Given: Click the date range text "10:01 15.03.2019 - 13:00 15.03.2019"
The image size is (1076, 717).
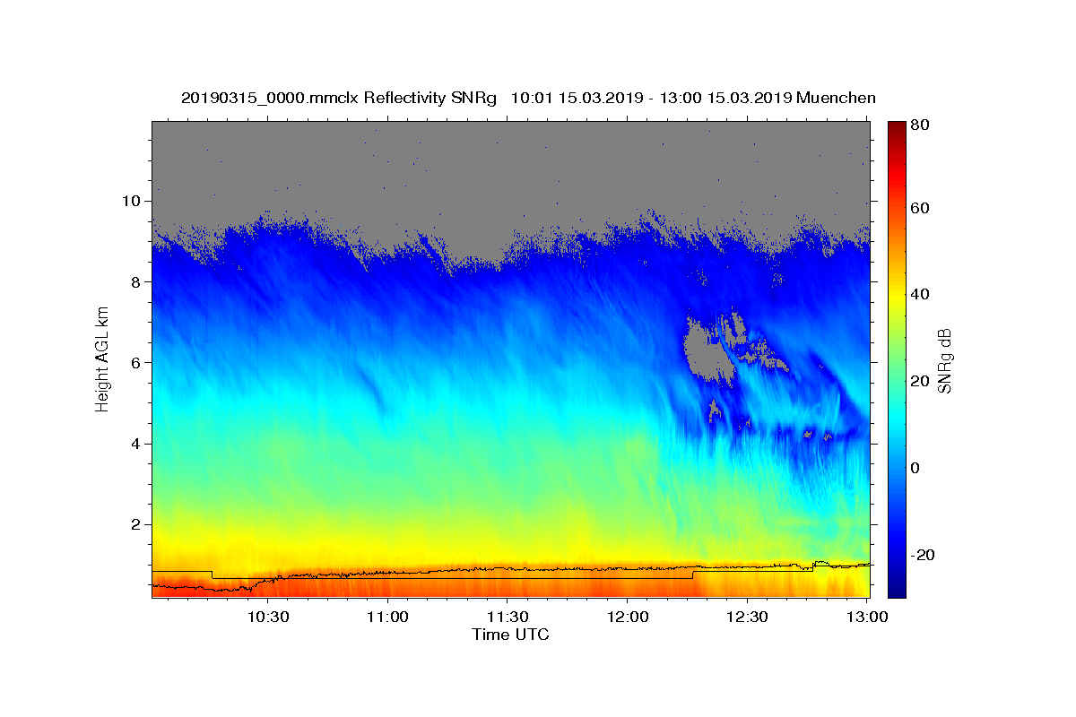Looking at the screenshot, I should point(650,98).
